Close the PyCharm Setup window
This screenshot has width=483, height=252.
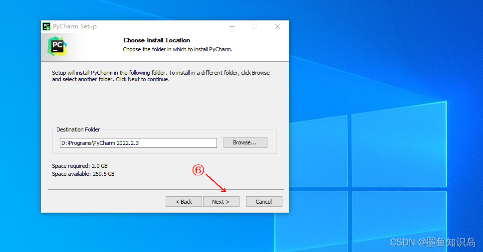[277, 26]
